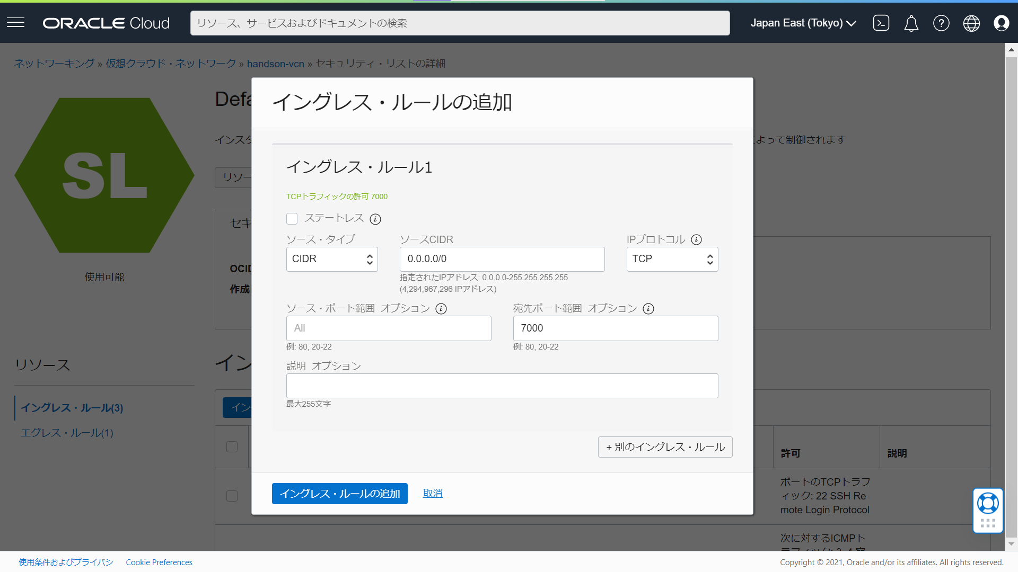Image resolution: width=1018 pixels, height=572 pixels.
Task: Select the イングレス・ルール(3) sidebar item
Action: (x=72, y=408)
